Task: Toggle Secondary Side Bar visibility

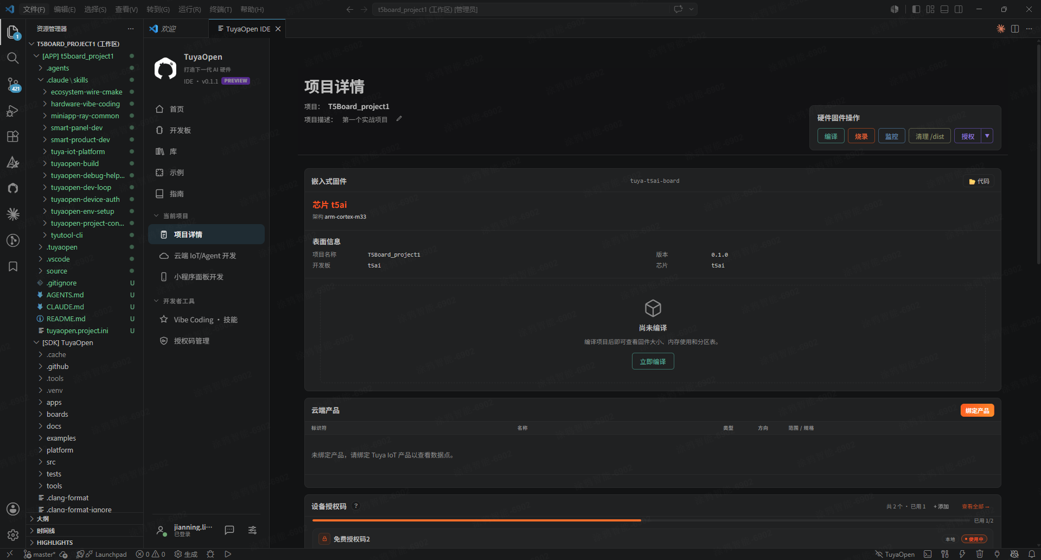Action: coord(959,9)
